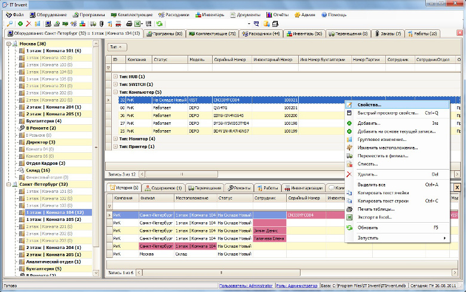Select Экспорт в Excel... from context menu
466x292 pixels.
pos(375,217)
